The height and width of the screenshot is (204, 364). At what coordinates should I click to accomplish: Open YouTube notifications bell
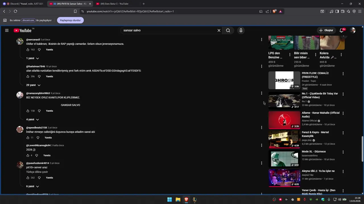pos(342,30)
